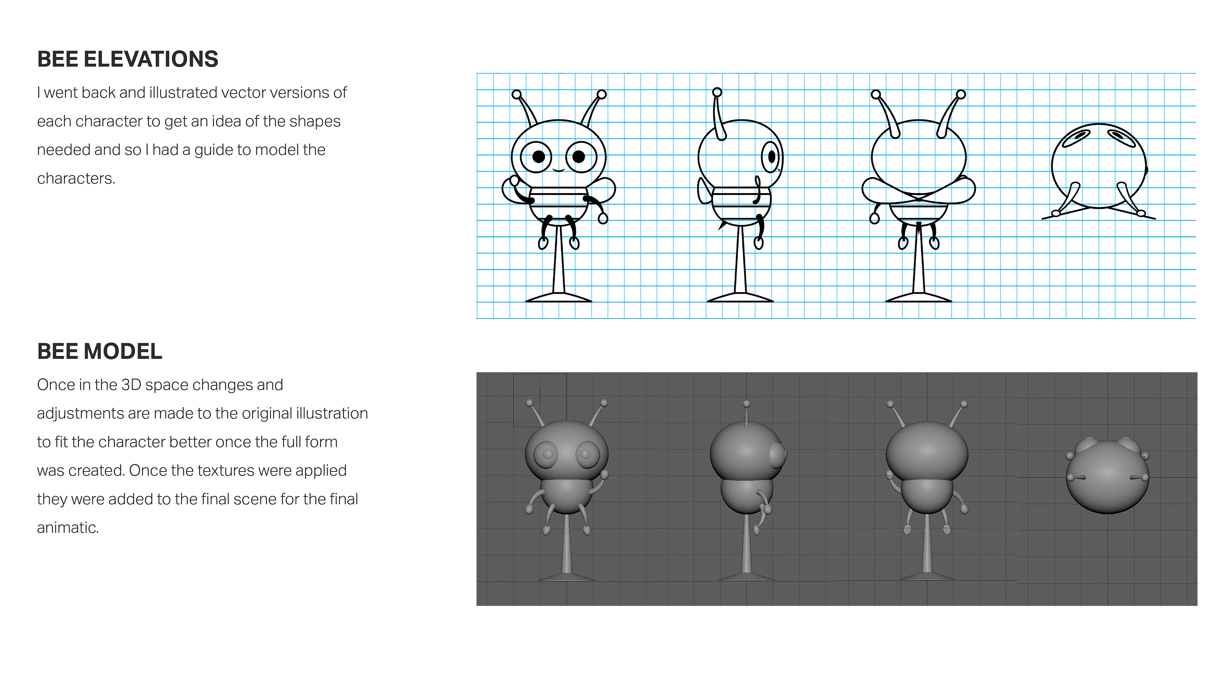
Task: Click the raised waving hand of vector bee
Action: click(x=514, y=180)
